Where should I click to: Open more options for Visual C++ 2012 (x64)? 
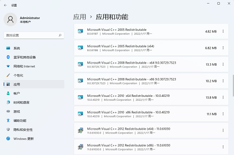[223, 130]
